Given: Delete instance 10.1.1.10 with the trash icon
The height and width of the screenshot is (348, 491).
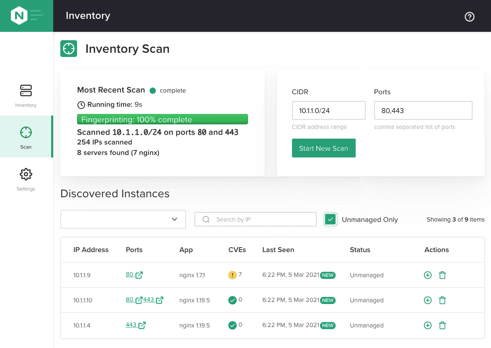Looking at the screenshot, I should coord(442,300).
